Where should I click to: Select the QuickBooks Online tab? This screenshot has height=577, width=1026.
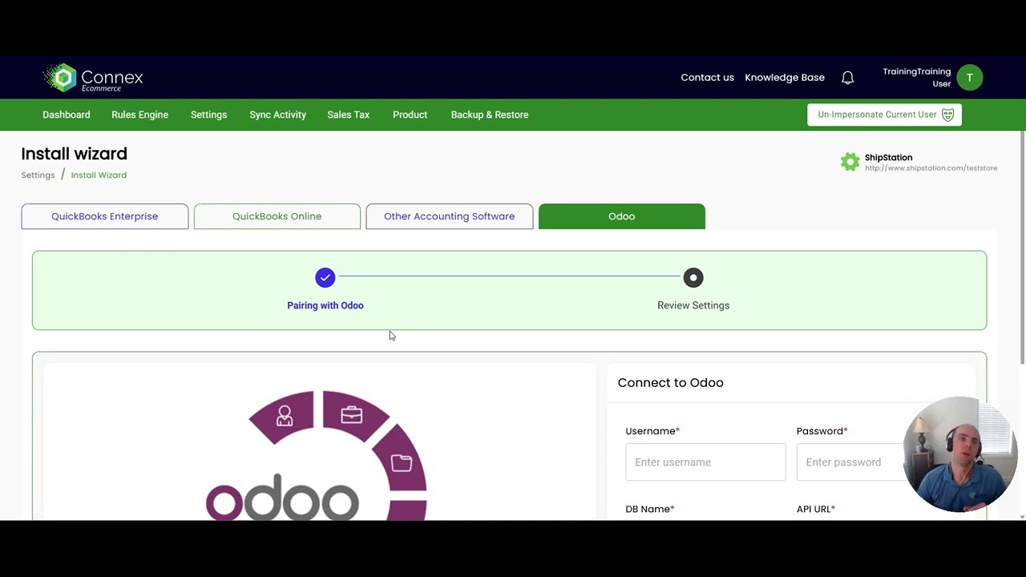(x=277, y=216)
